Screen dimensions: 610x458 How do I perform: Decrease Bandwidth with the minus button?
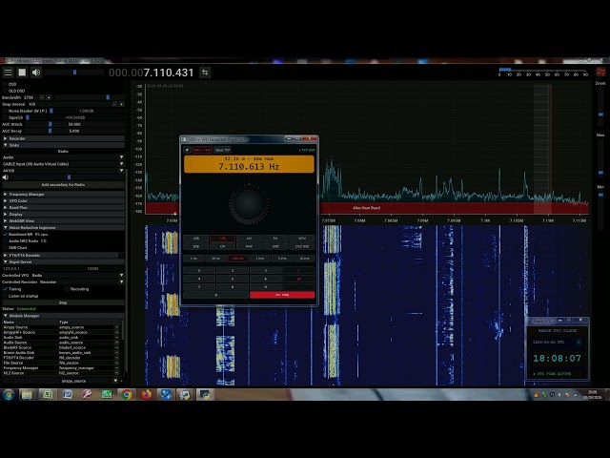(x=42, y=97)
